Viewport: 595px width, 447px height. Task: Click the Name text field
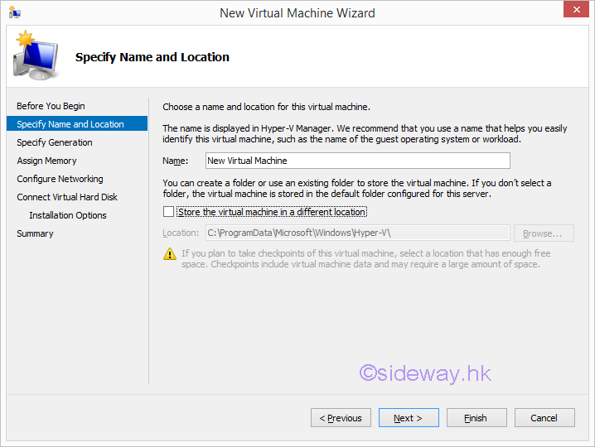tap(357, 161)
